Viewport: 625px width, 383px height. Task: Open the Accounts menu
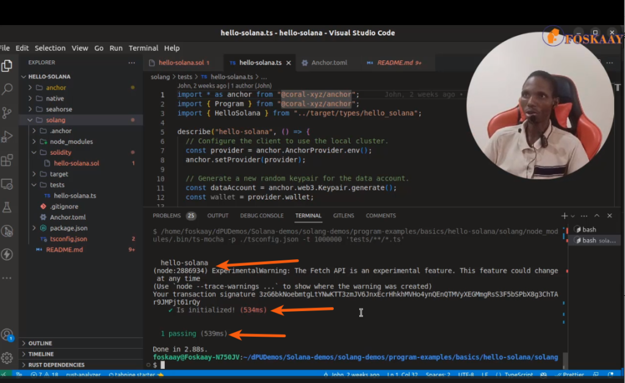tap(7, 335)
